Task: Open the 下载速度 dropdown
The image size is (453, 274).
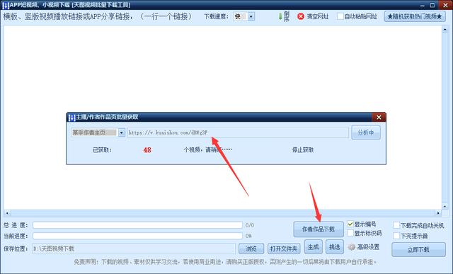Action: pyautogui.click(x=251, y=16)
